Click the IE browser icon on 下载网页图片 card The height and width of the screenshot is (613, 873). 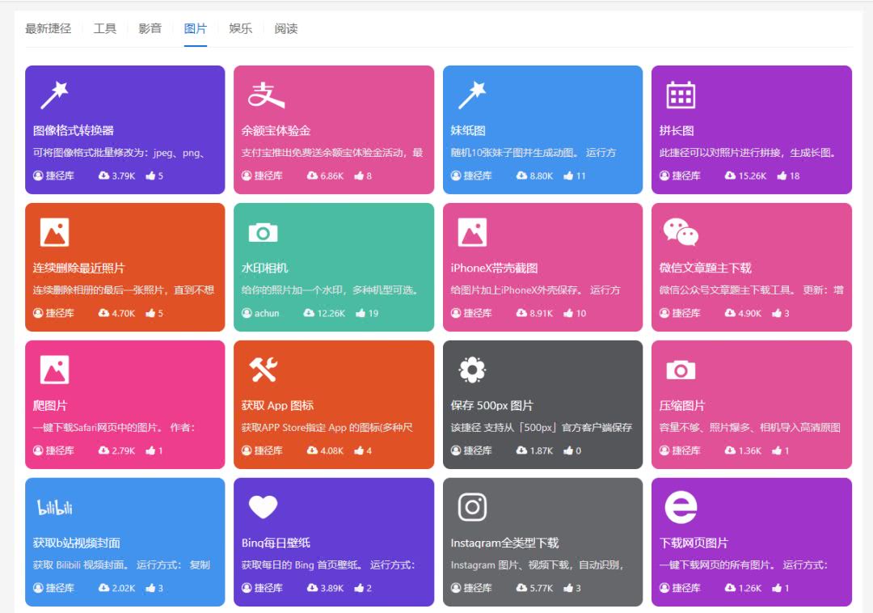(680, 508)
